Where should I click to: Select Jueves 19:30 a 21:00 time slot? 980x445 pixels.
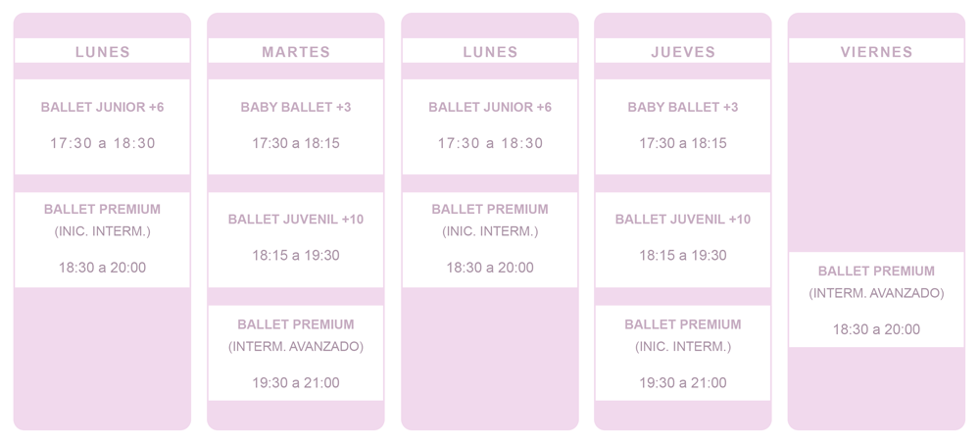683,382
